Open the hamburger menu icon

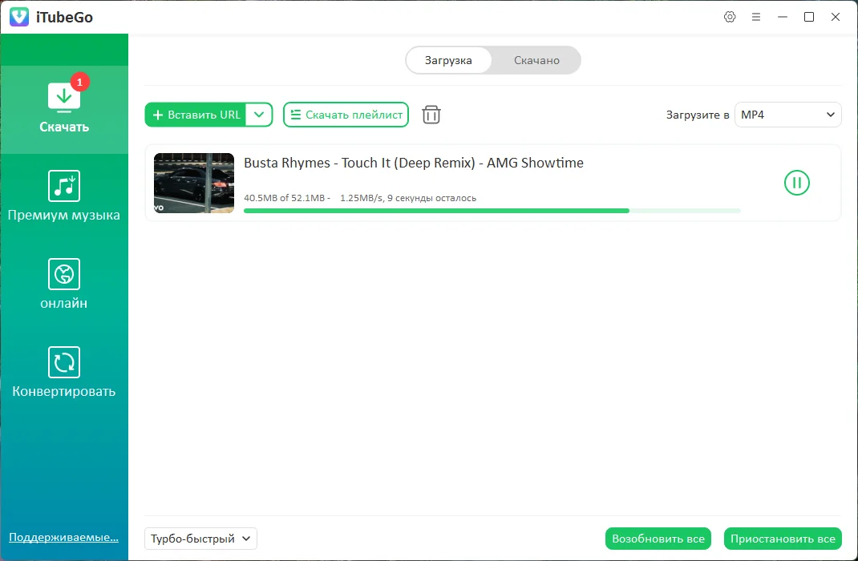(756, 17)
